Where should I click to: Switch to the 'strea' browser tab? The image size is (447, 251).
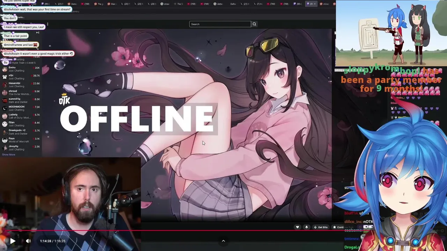[165, 4]
